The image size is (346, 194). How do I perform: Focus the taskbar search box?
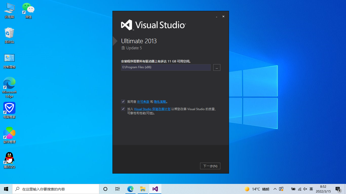tap(56, 189)
